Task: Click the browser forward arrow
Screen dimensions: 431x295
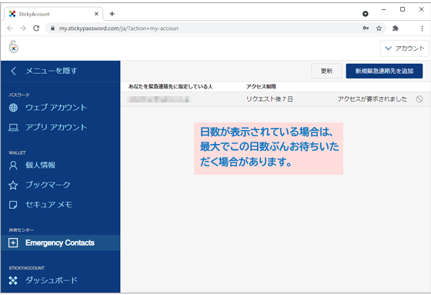Action: pyautogui.click(x=23, y=28)
